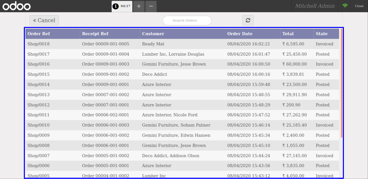The image size is (368, 179).
Task: Click the Order Date column header
Action: (x=253, y=34)
